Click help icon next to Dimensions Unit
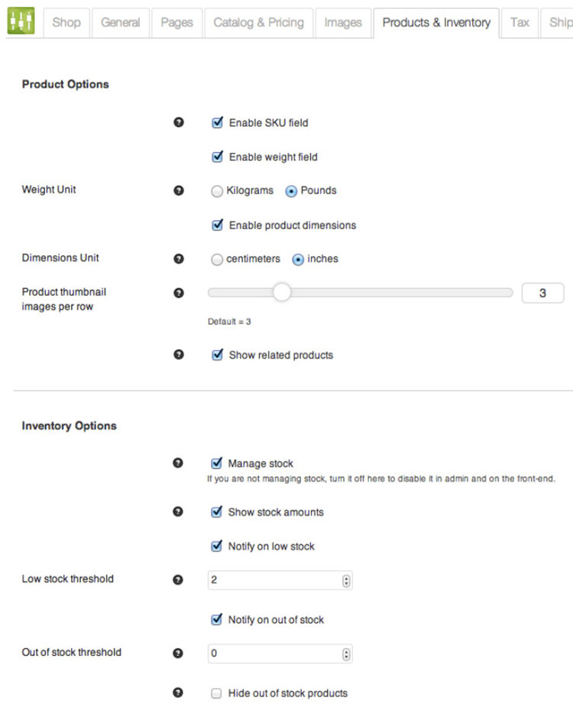 point(179,258)
